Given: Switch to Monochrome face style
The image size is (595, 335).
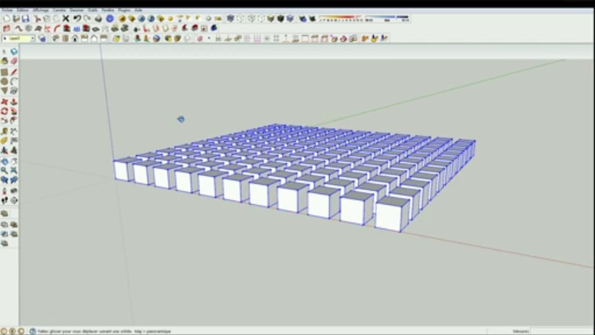Looking at the screenshot, I should point(290,19).
